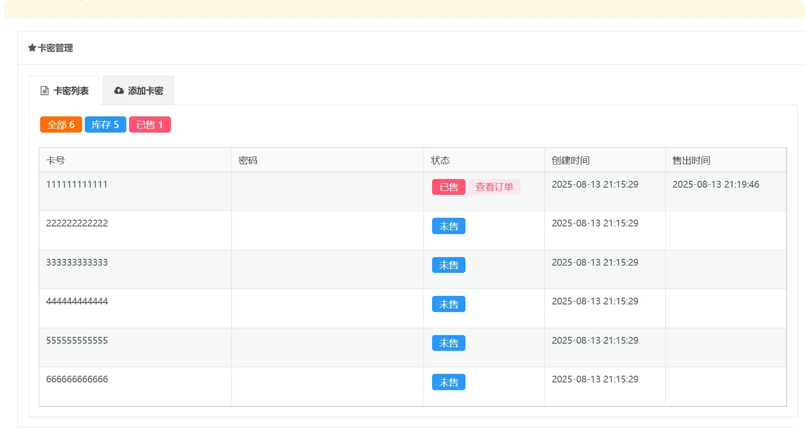806x428 pixels.
Task: Select card number 111111111111 cell
Action: 77,184
